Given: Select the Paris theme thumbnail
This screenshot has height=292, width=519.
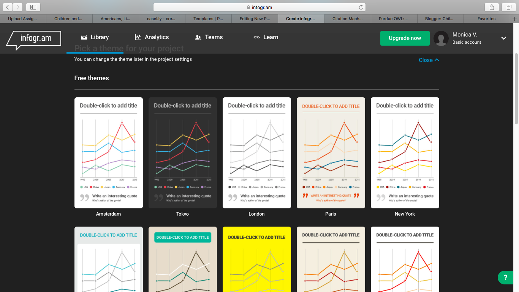Looking at the screenshot, I should click(x=331, y=153).
